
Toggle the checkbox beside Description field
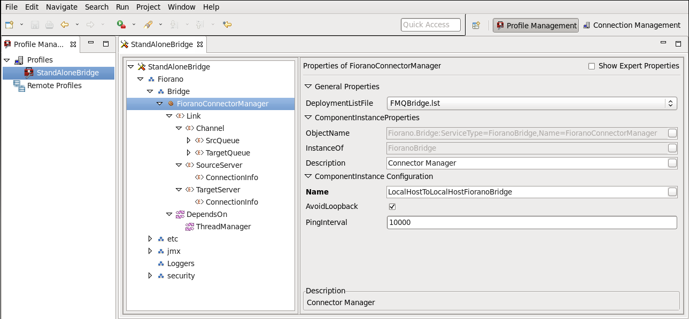tap(672, 163)
